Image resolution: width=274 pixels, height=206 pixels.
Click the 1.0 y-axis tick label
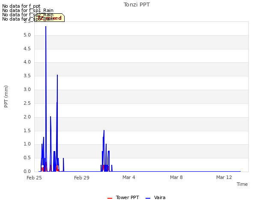click(x=27, y=144)
